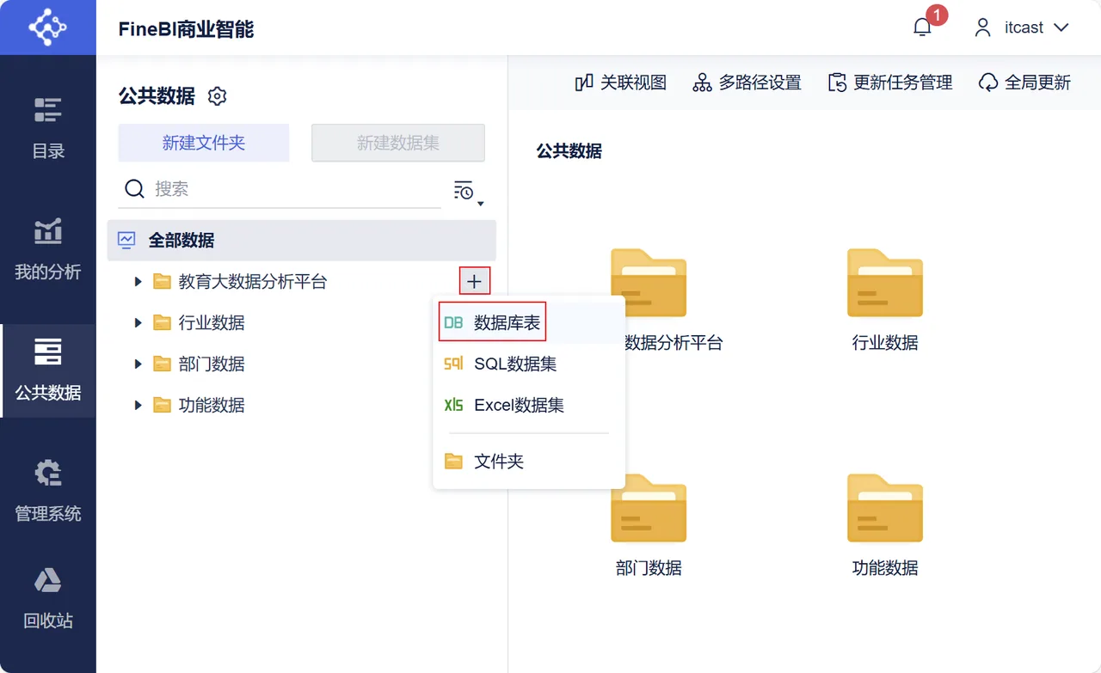Expand the 部门数据 folder arrow

coord(138,364)
